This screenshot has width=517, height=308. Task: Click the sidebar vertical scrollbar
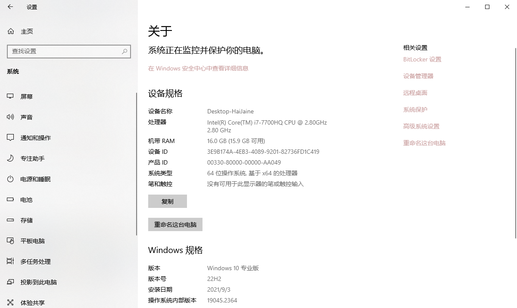click(137, 163)
